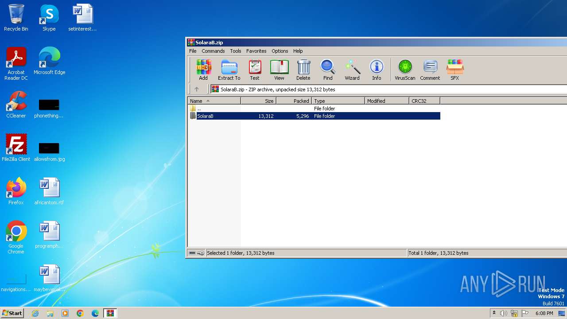
Task: Sort by the Type column header
Action: click(x=338, y=101)
